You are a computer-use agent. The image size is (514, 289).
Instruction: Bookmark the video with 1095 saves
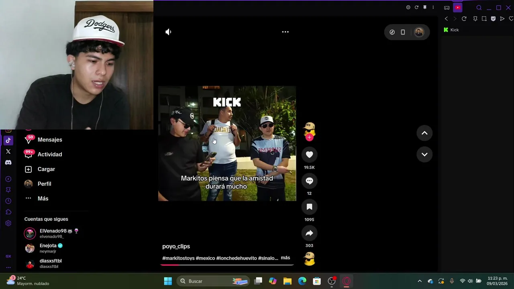309,207
